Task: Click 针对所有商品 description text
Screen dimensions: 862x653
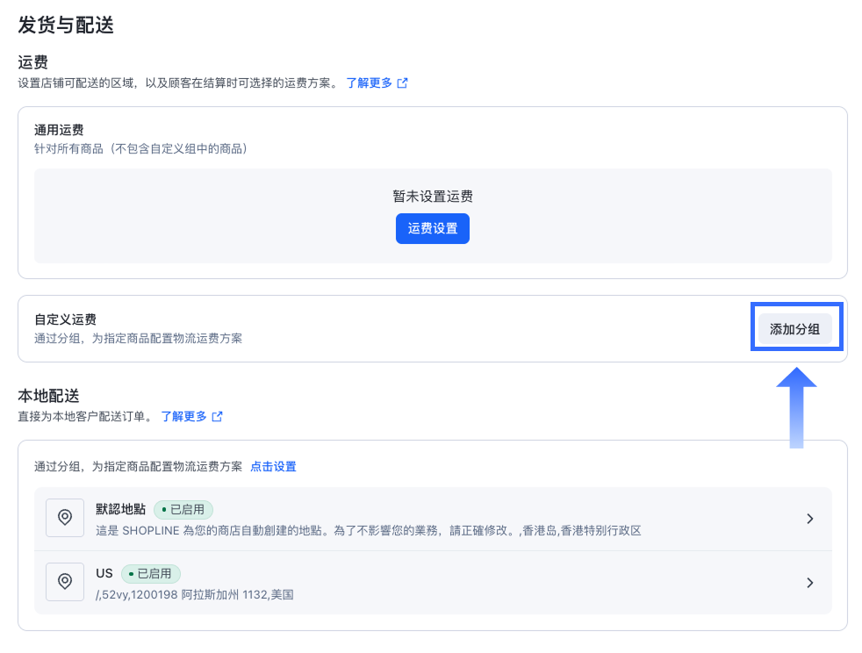Action: click(140, 148)
